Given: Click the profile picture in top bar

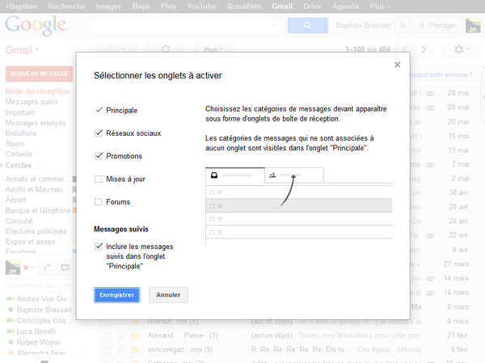Looking at the screenshot, I should coord(473,25).
